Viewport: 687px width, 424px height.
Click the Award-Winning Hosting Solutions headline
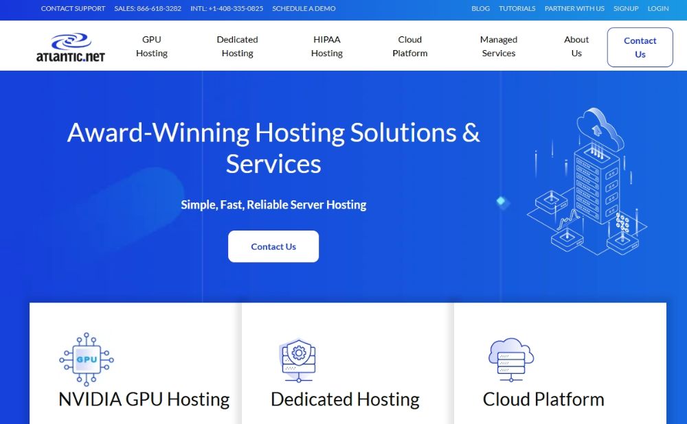[x=273, y=148]
